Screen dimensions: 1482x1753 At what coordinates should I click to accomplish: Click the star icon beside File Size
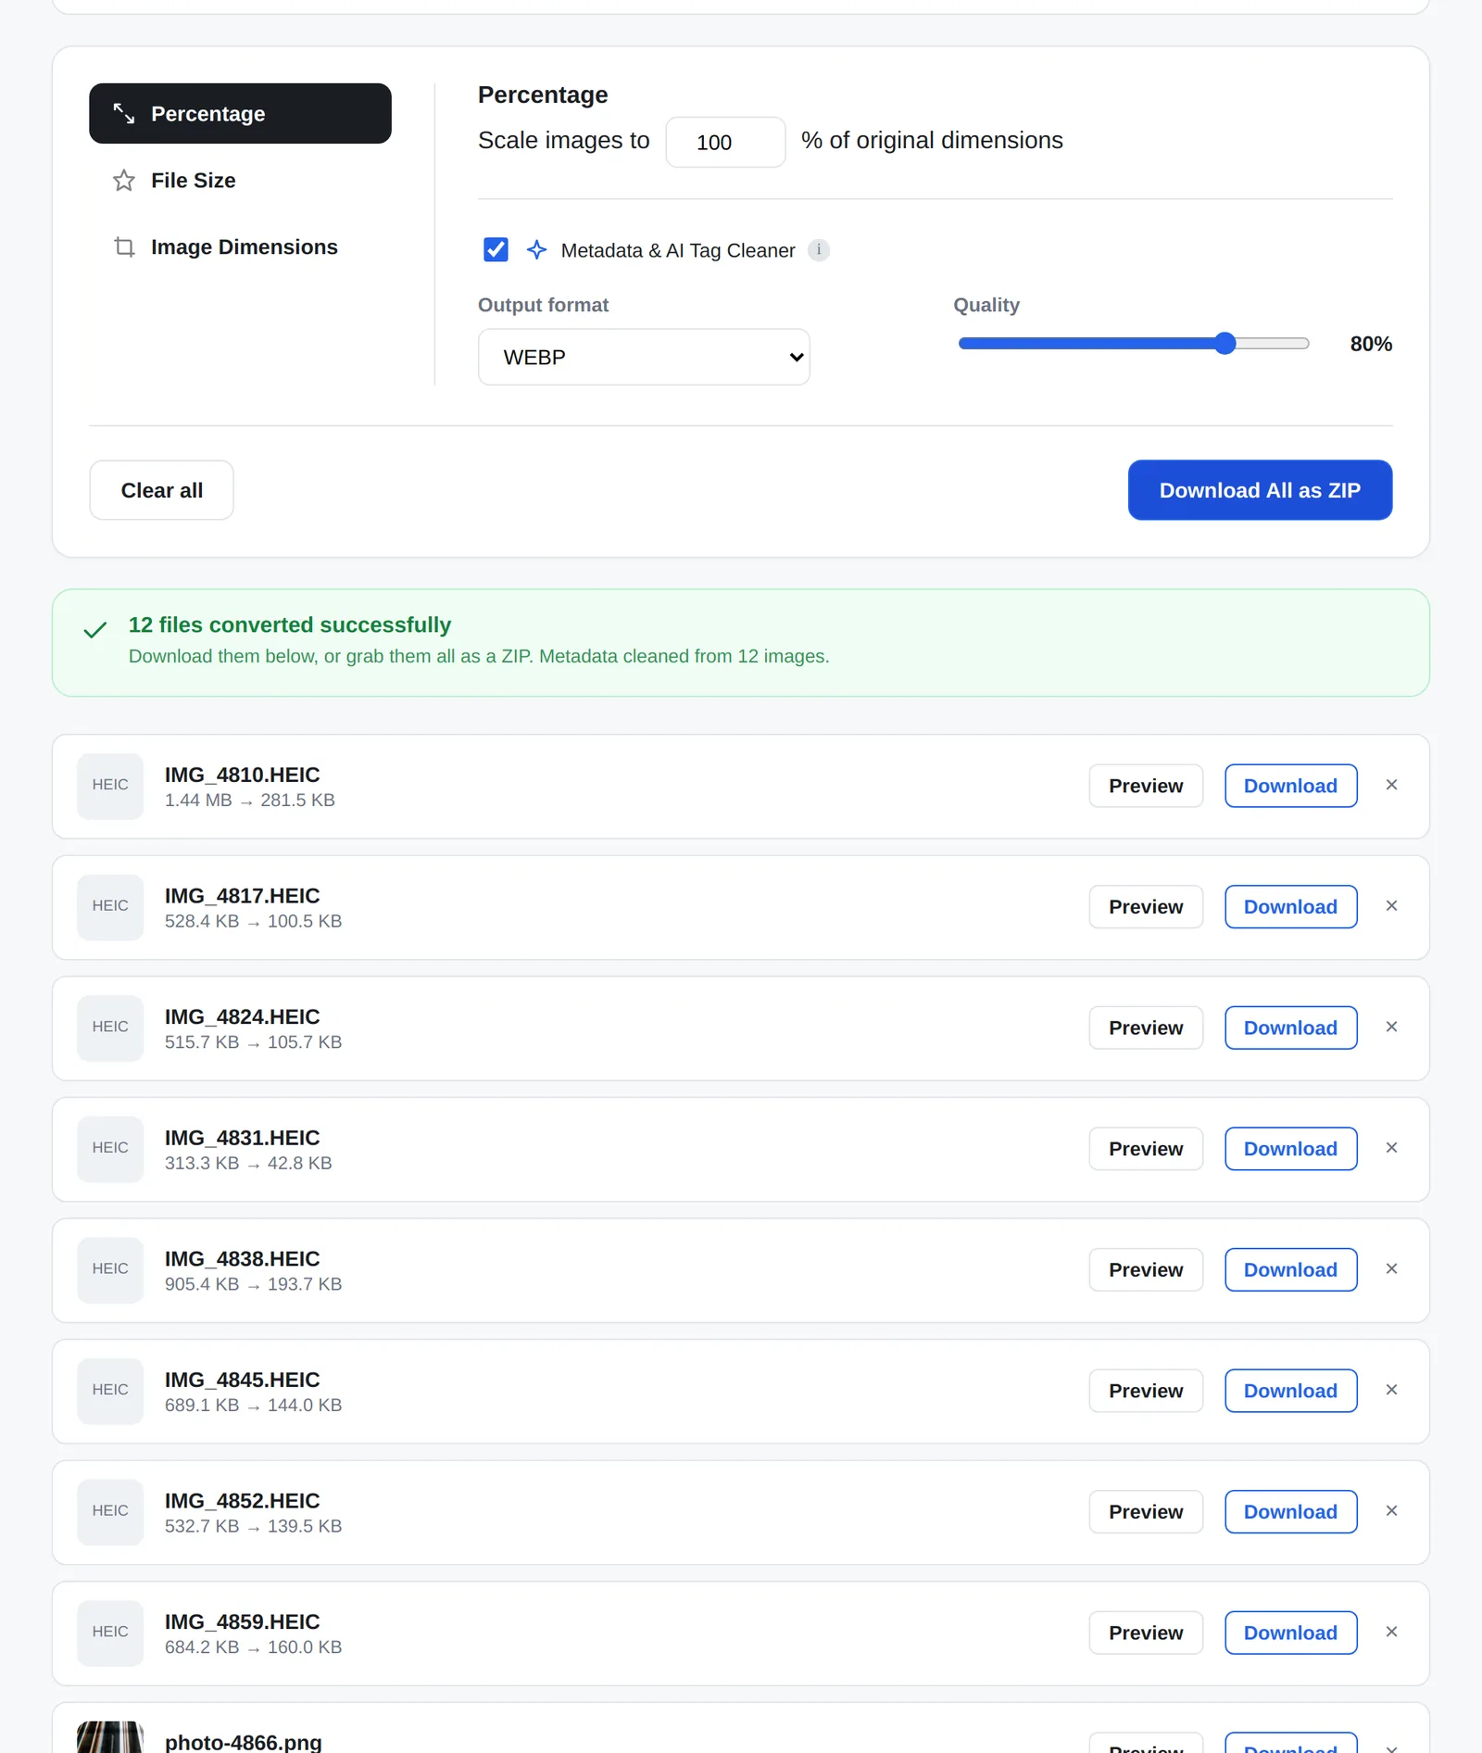[124, 180]
